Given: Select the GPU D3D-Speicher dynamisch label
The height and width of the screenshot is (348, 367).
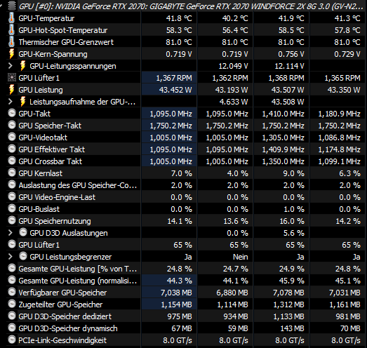Looking at the screenshot, I should [x=68, y=328].
